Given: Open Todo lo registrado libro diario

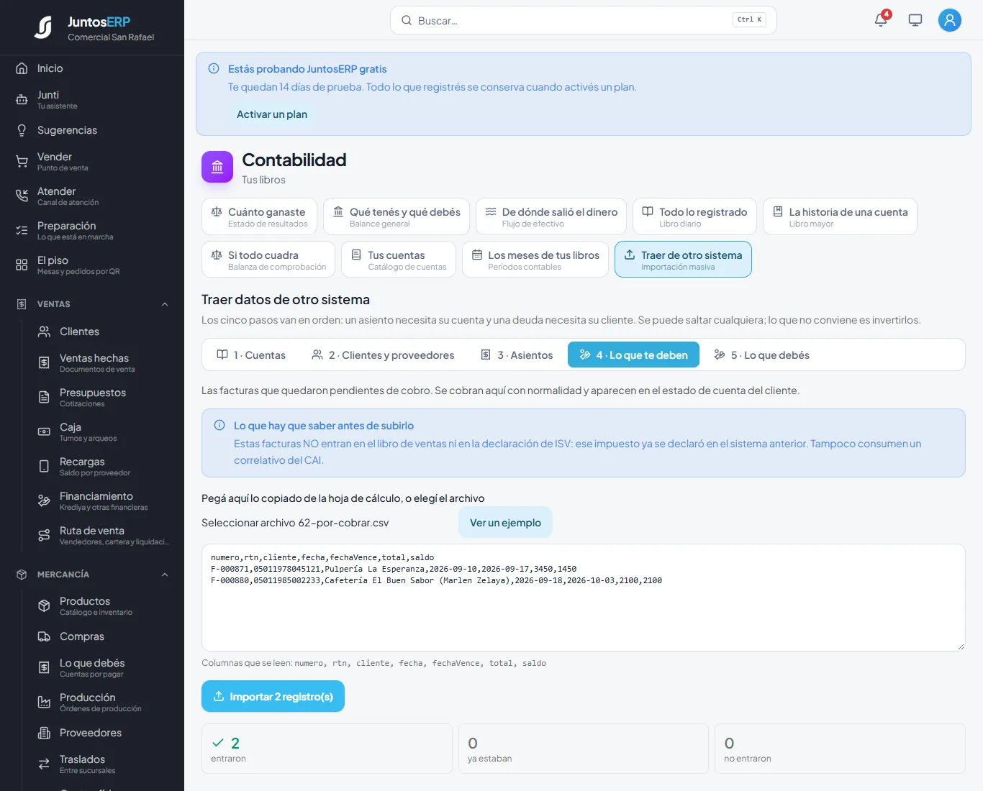Looking at the screenshot, I should click(x=694, y=216).
